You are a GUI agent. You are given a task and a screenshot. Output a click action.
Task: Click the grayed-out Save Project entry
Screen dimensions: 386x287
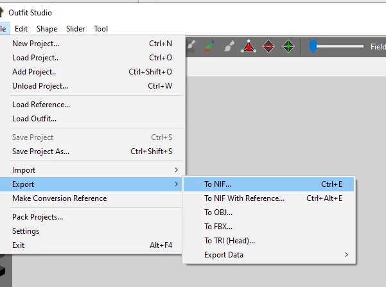92,137
